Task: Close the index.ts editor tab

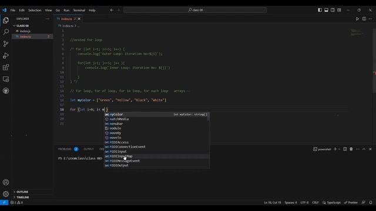Action: tap(79, 19)
